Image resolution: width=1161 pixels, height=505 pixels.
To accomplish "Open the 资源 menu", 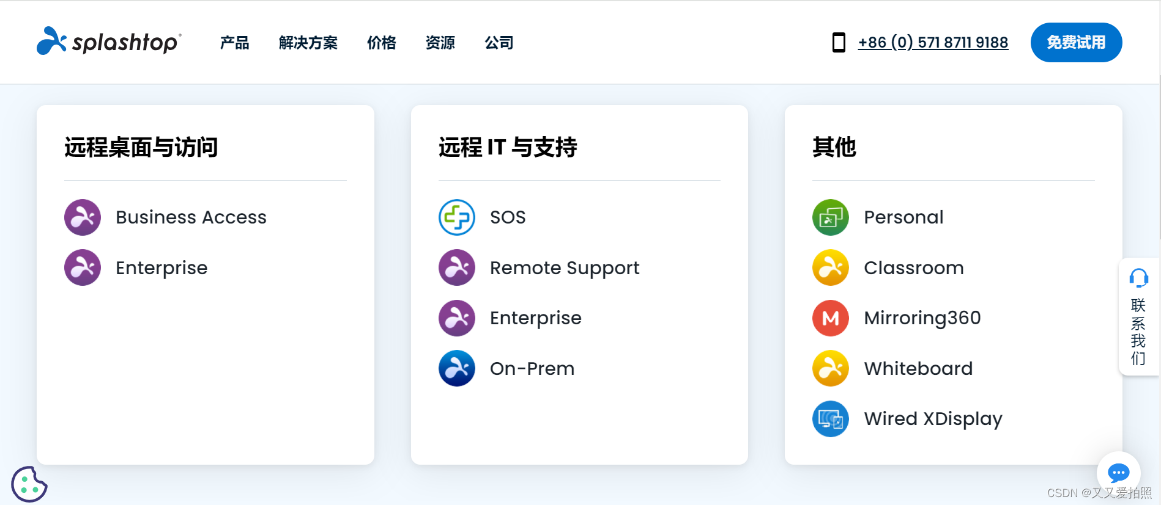I will [x=440, y=43].
